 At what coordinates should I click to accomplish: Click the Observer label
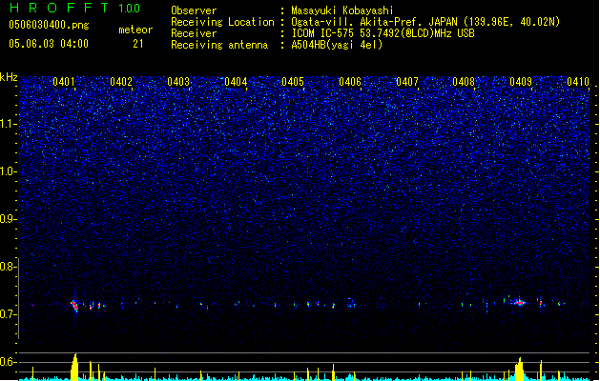click(194, 10)
